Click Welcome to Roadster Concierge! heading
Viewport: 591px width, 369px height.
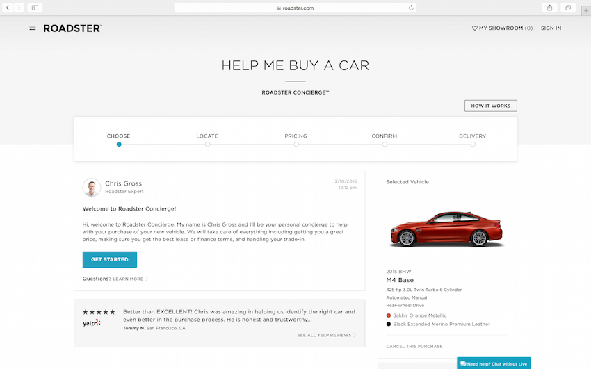tap(129, 208)
